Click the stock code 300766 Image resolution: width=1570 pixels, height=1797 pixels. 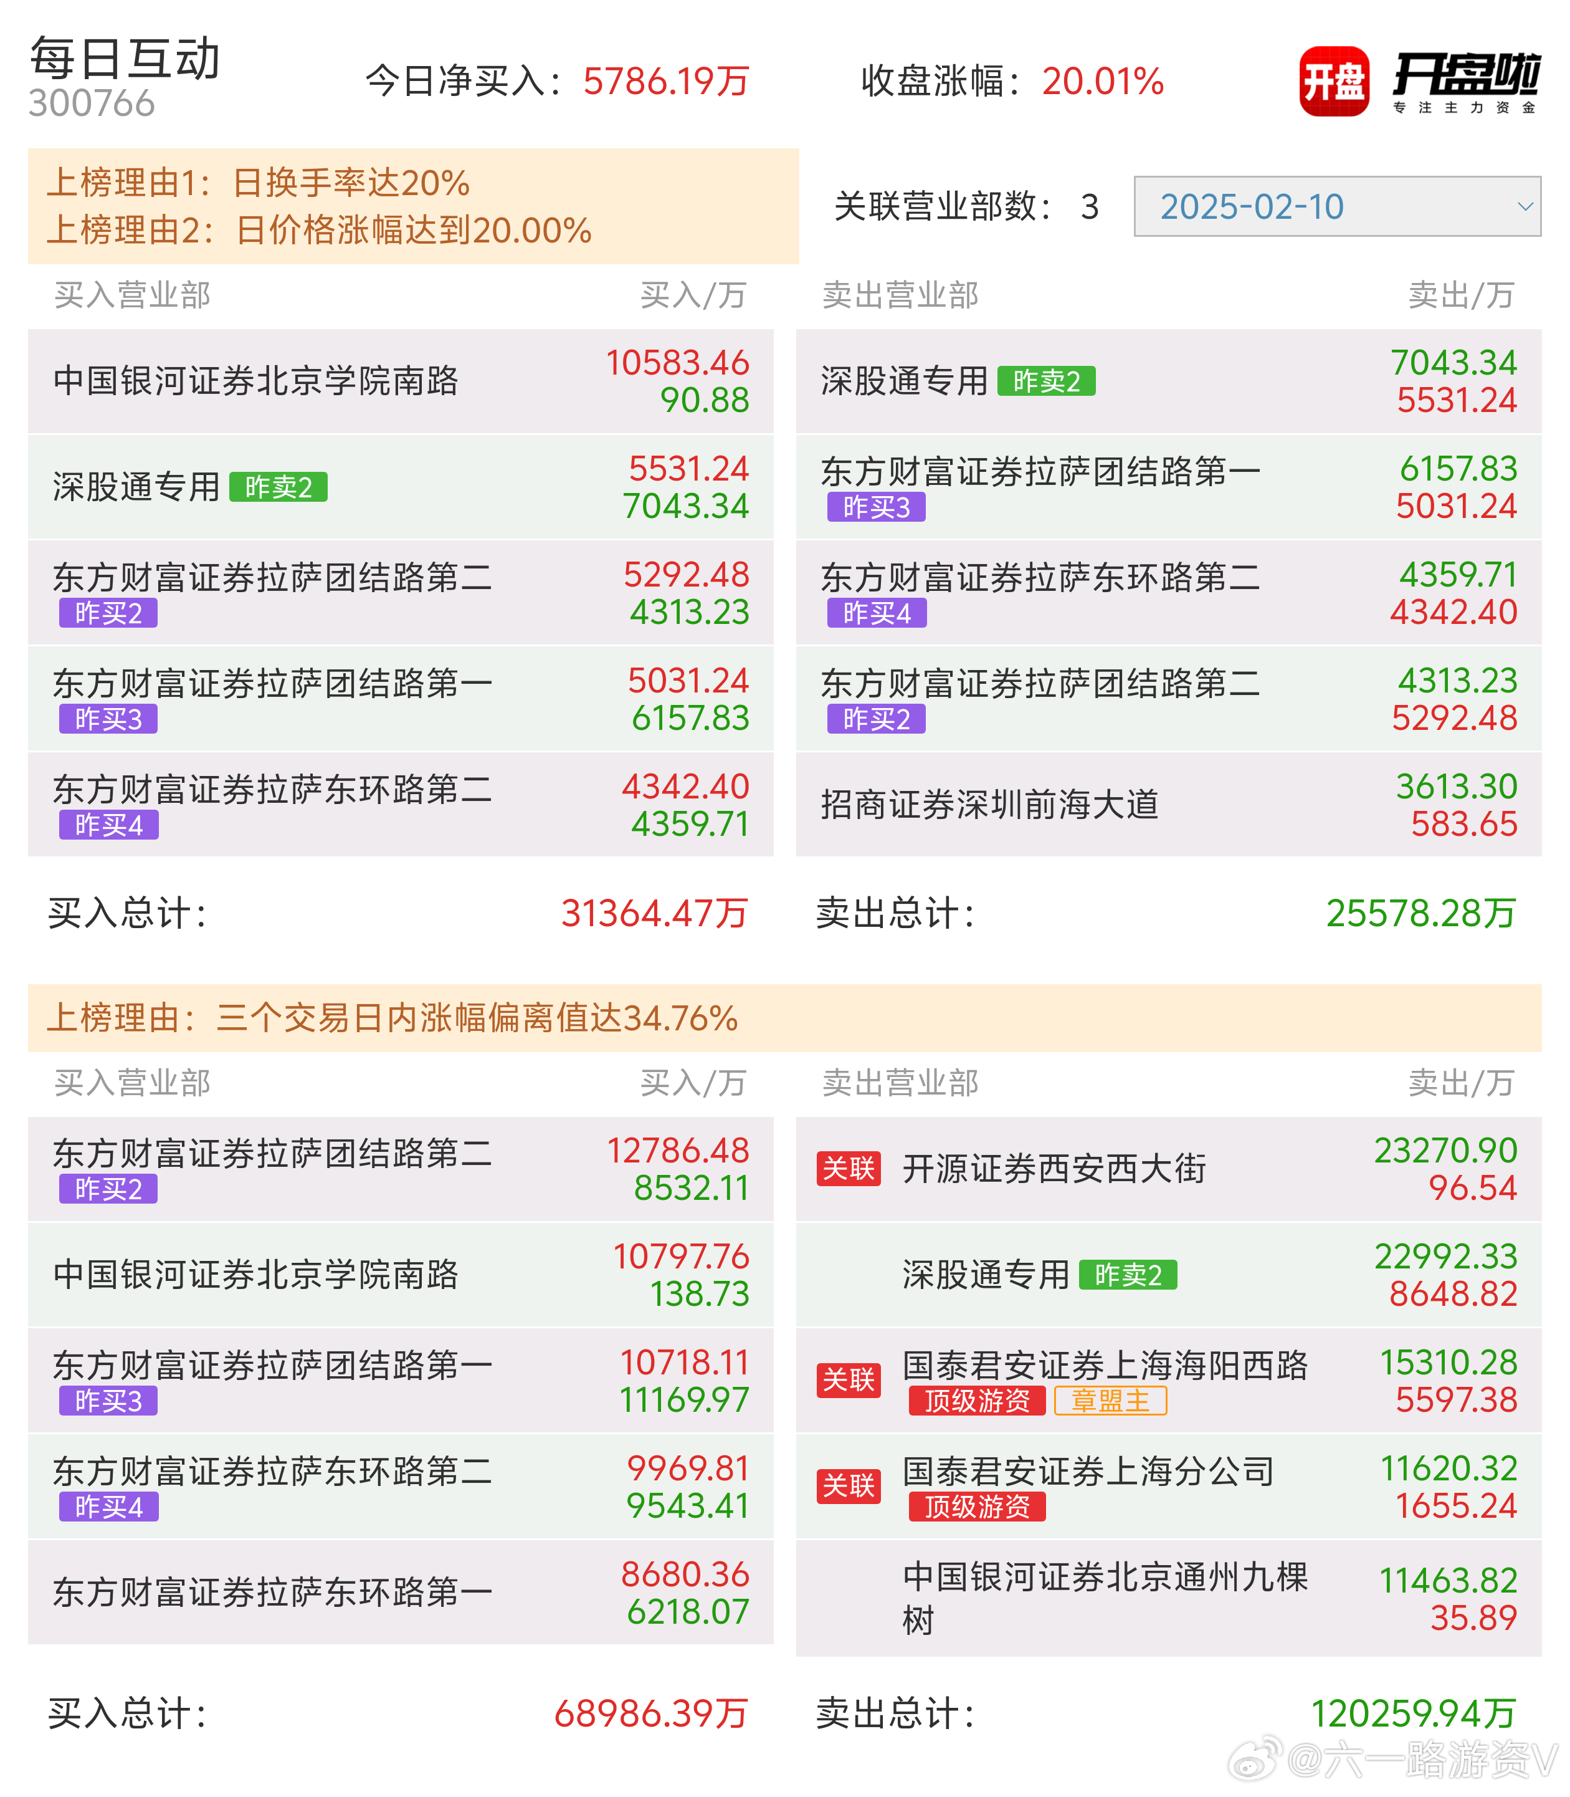pos(92,103)
